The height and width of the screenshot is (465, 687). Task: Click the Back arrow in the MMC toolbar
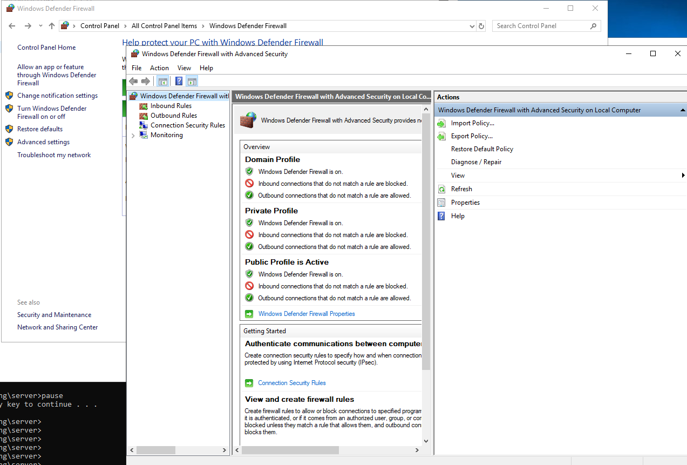pyautogui.click(x=133, y=82)
